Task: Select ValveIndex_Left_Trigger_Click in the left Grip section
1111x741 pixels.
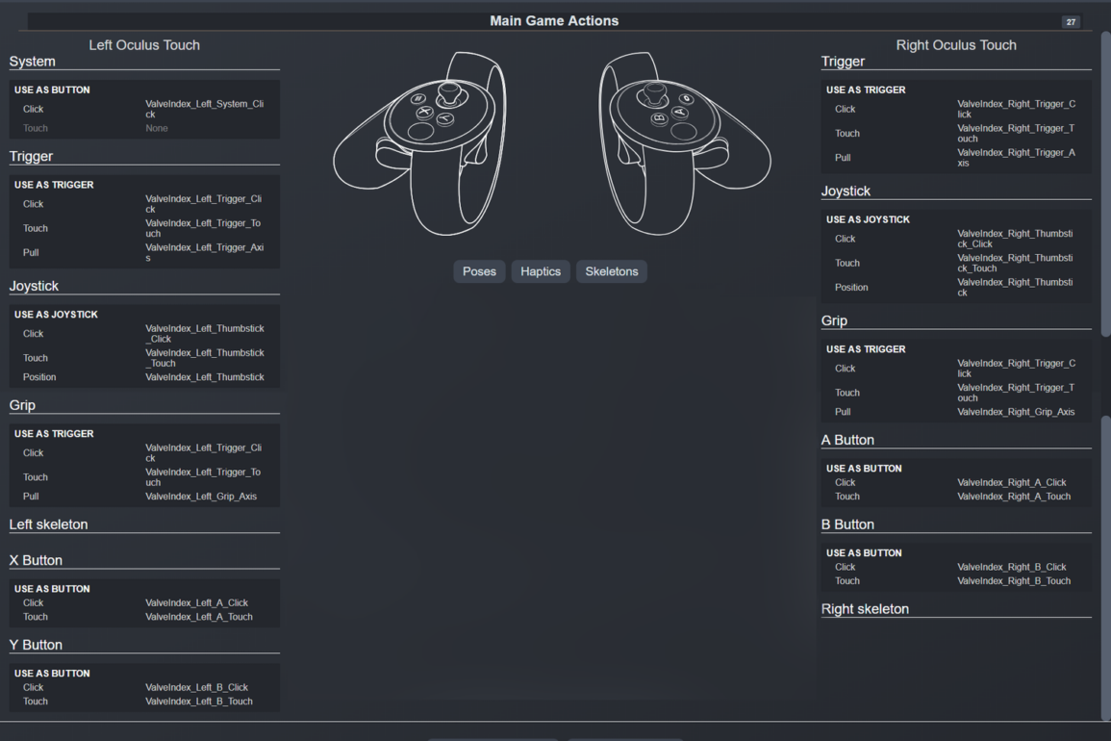Action: point(203,453)
